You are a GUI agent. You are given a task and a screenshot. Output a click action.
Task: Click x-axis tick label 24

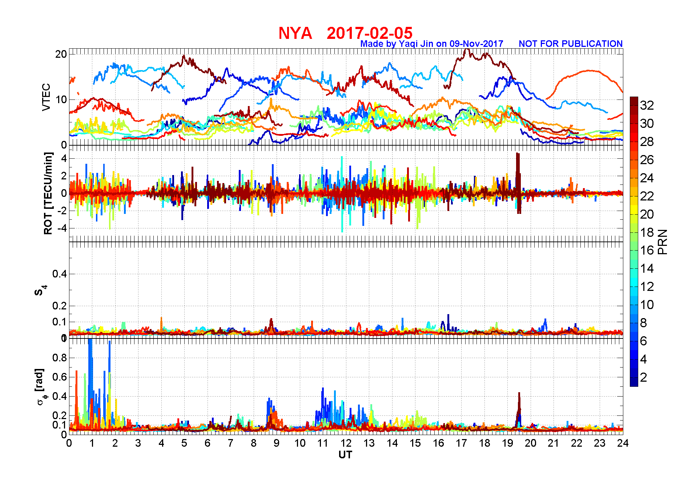623,443
